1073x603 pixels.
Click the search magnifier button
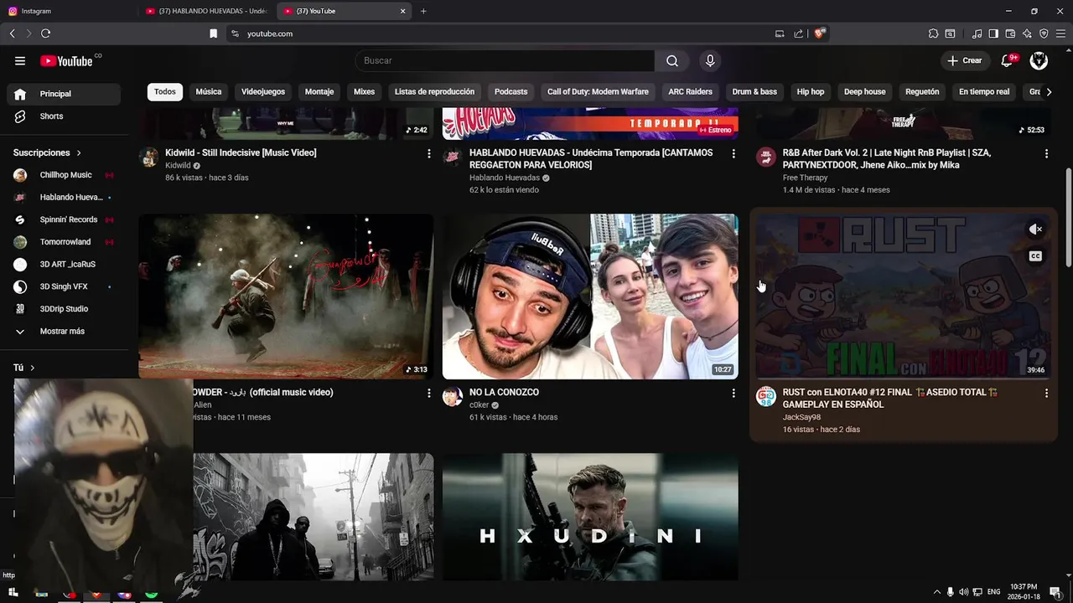point(672,60)
